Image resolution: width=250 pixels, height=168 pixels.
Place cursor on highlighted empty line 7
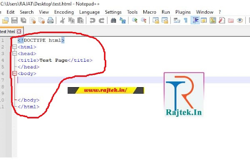[x=134, y=80]
